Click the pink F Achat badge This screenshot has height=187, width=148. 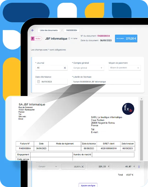[x=36, y=38]
